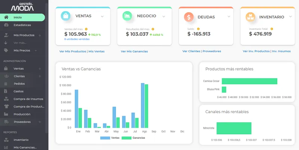This screenshot has width=299, height=150.
Task: Click the Estadísticas gauge icon
Action: click(x=6, y=25)
